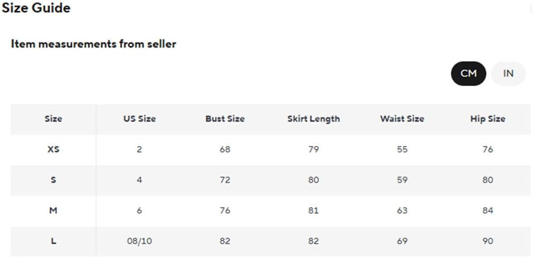Switch measurements to IN
This screenshot has width=533, height=257.
click(508, 73)
